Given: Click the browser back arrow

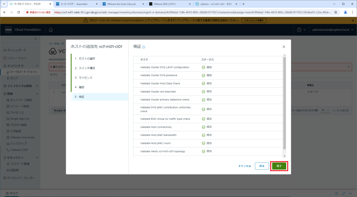Looking at the screenshot, I should 5,12.
